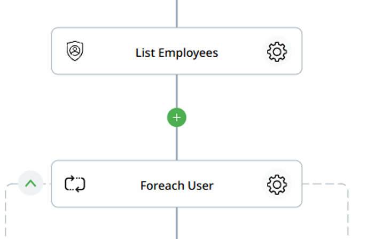
Task: Click the connector line above List Employees
Action: [177, 13]
